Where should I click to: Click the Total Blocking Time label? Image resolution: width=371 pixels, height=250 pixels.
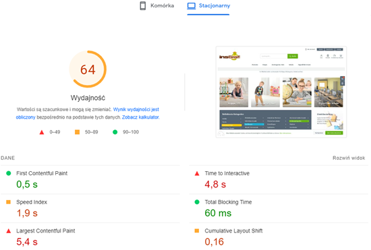tap(228, 202)
